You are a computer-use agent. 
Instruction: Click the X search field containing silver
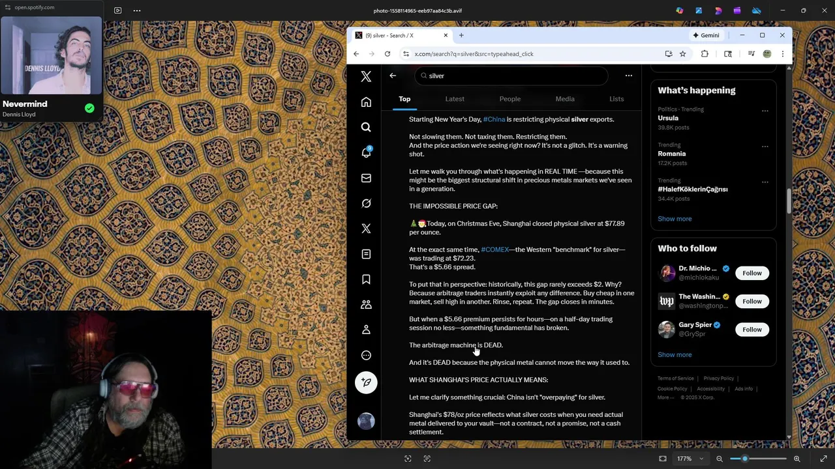tap(511, 76)
